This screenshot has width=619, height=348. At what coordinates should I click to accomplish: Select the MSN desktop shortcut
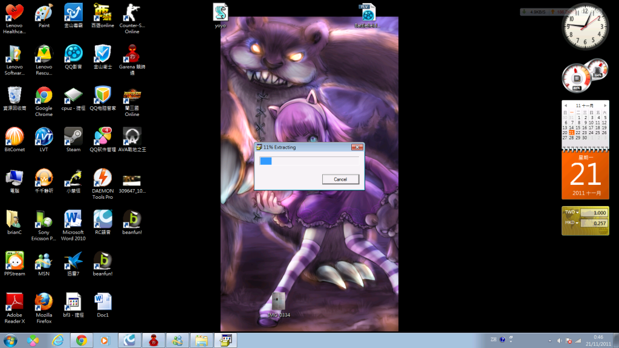pos(44,264)
